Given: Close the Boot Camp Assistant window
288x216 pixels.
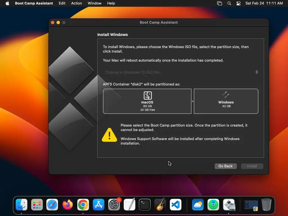Looking at the screenshot, I should coord(53,22).
